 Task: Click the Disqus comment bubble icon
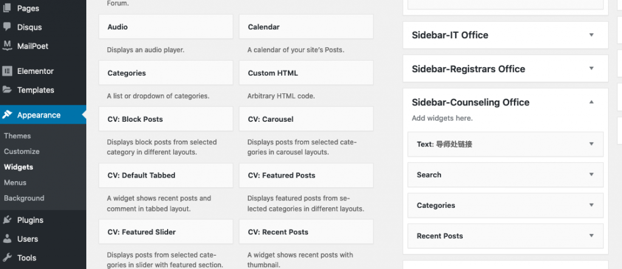pyautogui.click(x=7, y=27)
